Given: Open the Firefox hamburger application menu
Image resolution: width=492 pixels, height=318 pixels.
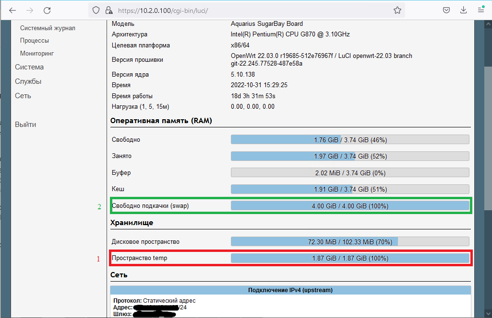Looking at the screenshot, I should pyautogui.click(x=480, y=10).
